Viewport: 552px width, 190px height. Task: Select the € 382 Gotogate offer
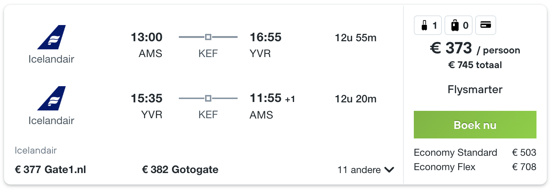(180, 170)
